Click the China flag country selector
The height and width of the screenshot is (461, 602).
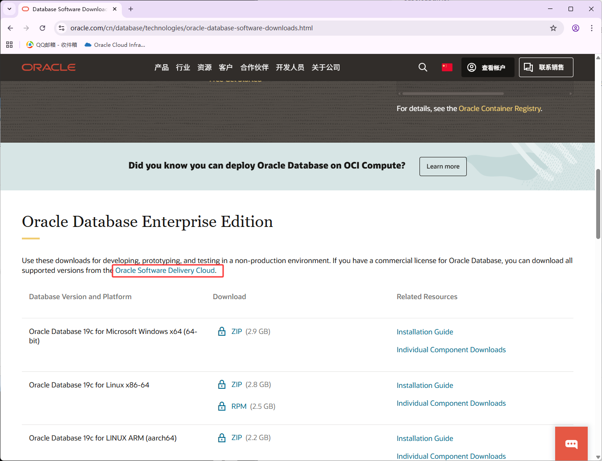(x=447, y=67)
